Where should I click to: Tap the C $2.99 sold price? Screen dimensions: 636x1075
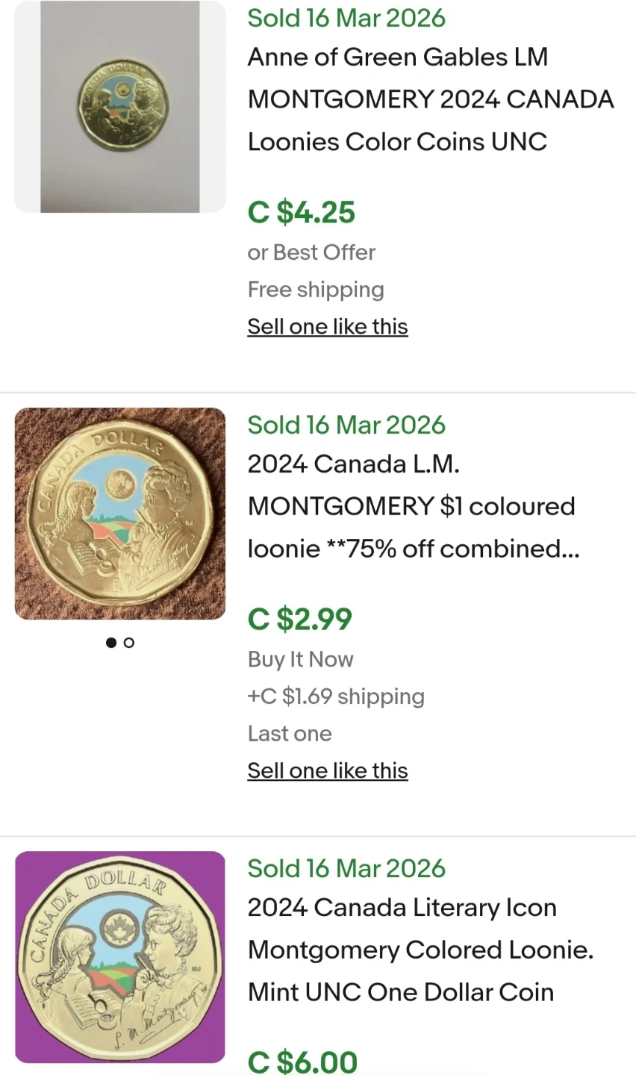tap(300, 620)
